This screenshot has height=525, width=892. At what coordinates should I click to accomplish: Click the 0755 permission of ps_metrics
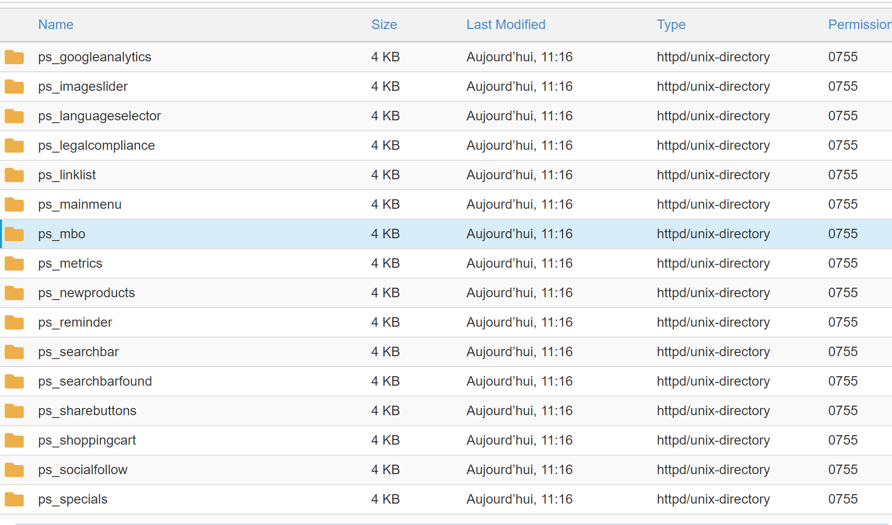click(843, 263)
